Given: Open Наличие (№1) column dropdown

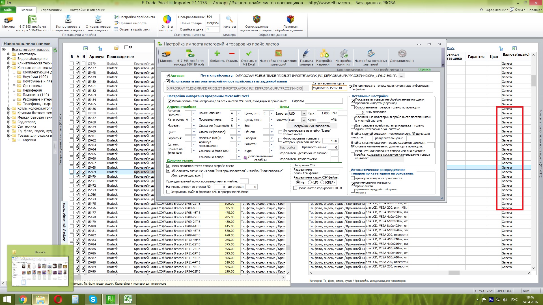Looking at the screenshot, I should (239, 138).
